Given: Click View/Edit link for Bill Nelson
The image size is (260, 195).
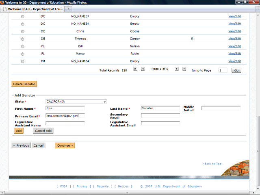Looking at the screenshot, I should 234,46.
